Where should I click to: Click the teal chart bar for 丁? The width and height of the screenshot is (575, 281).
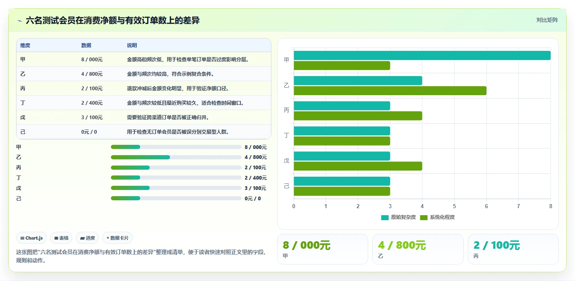[x=342, y=131]
